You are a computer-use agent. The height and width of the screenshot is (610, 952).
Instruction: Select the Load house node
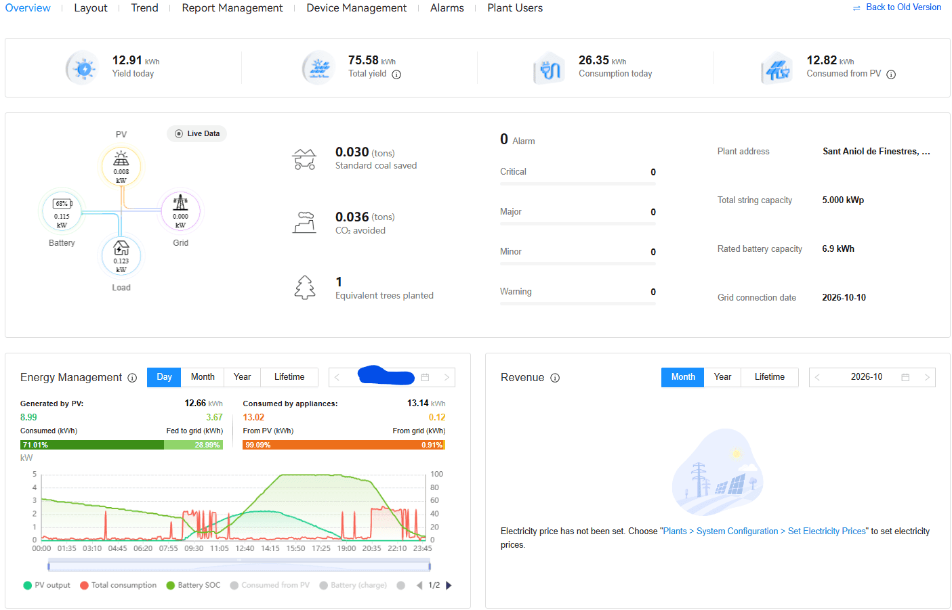tap(121, 256)
